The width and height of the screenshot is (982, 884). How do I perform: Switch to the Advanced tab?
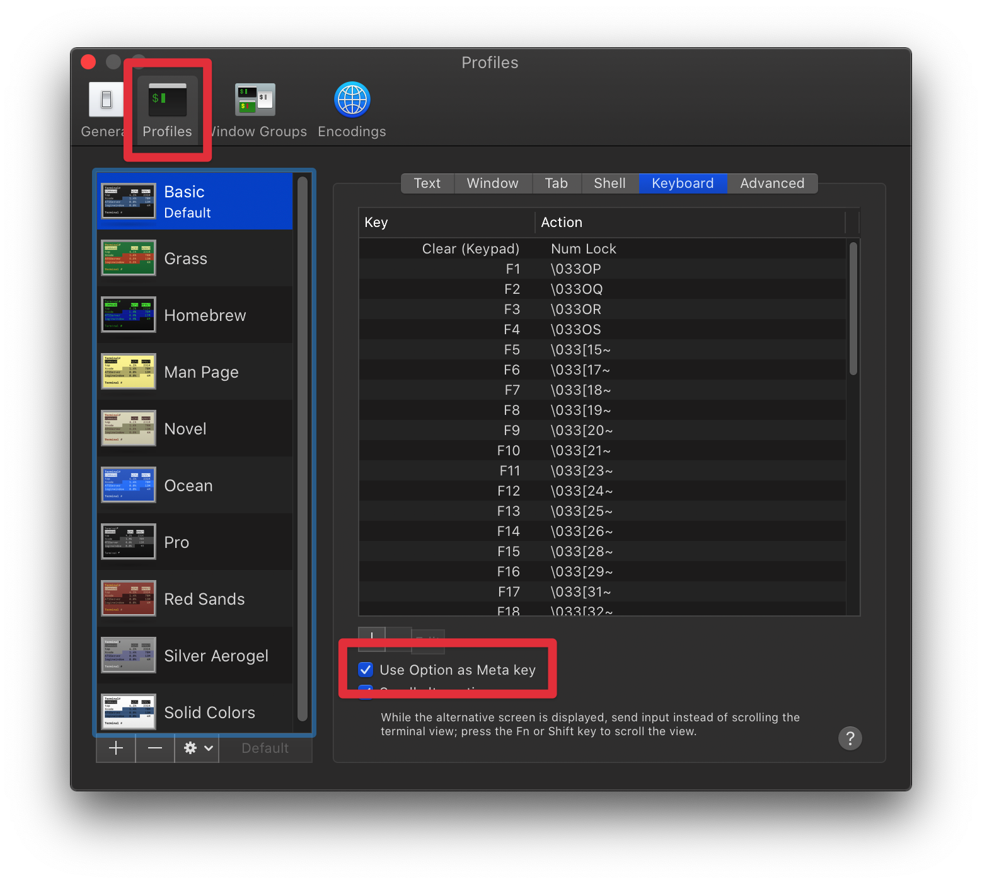(772, 183)
